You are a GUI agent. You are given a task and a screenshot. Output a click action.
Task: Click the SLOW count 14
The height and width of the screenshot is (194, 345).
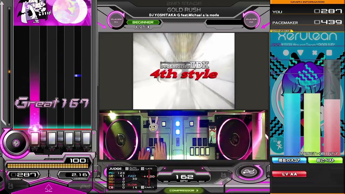pos(135,187)
